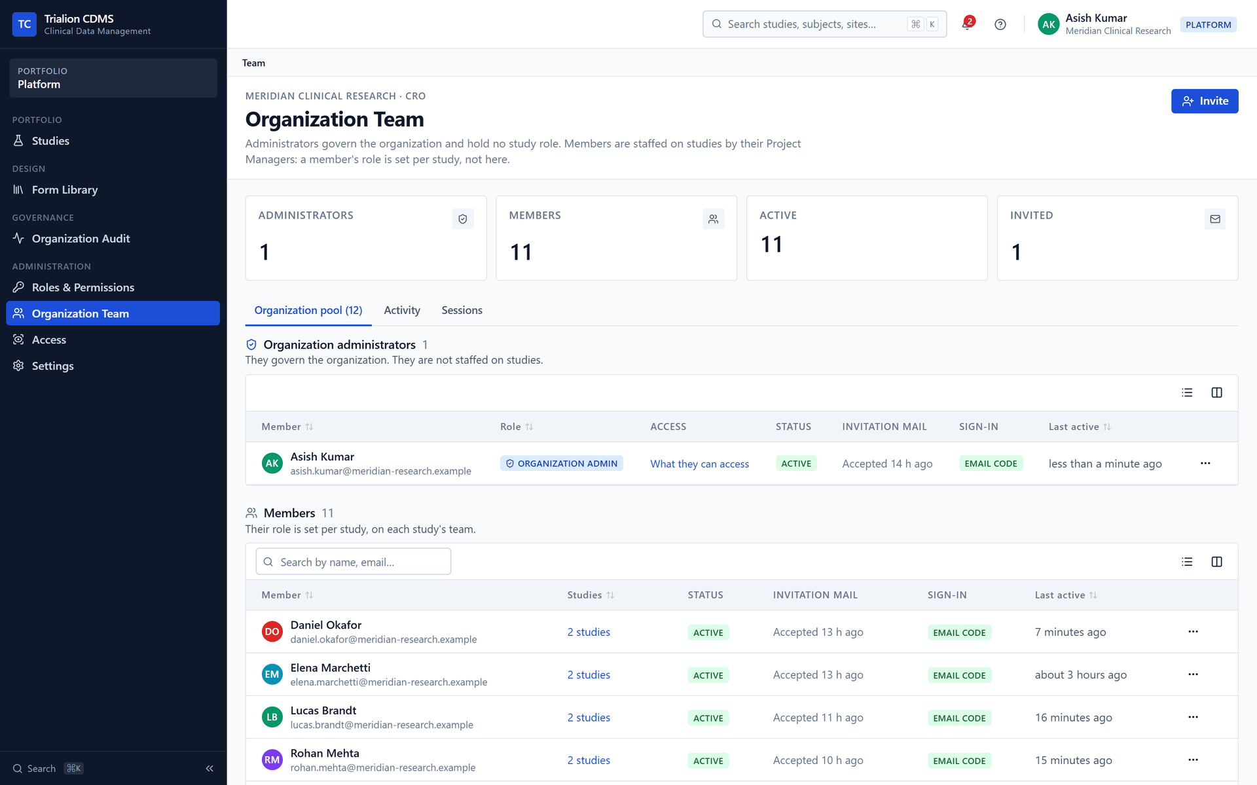Open Rohan Mehta's 2 studies link
1257x785 pixels.
589,760
